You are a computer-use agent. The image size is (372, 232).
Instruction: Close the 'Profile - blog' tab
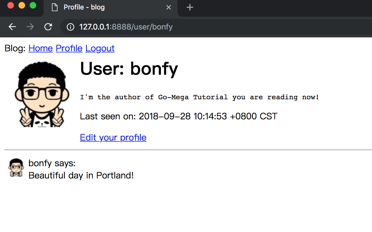(x=169, y=7)
